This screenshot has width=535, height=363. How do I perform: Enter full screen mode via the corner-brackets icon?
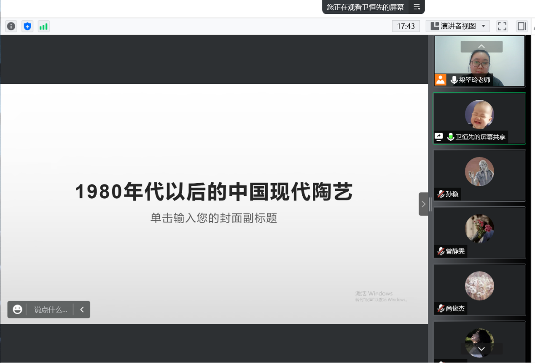(502, 26)
